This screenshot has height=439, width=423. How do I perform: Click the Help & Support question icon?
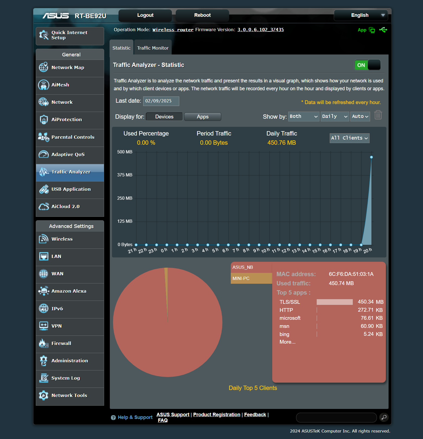pyautogui.click(x=113, y=418)
